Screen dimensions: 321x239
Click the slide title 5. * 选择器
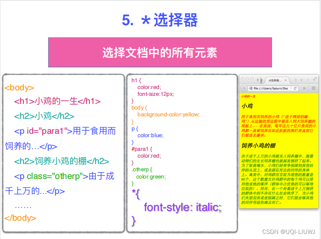160,20
